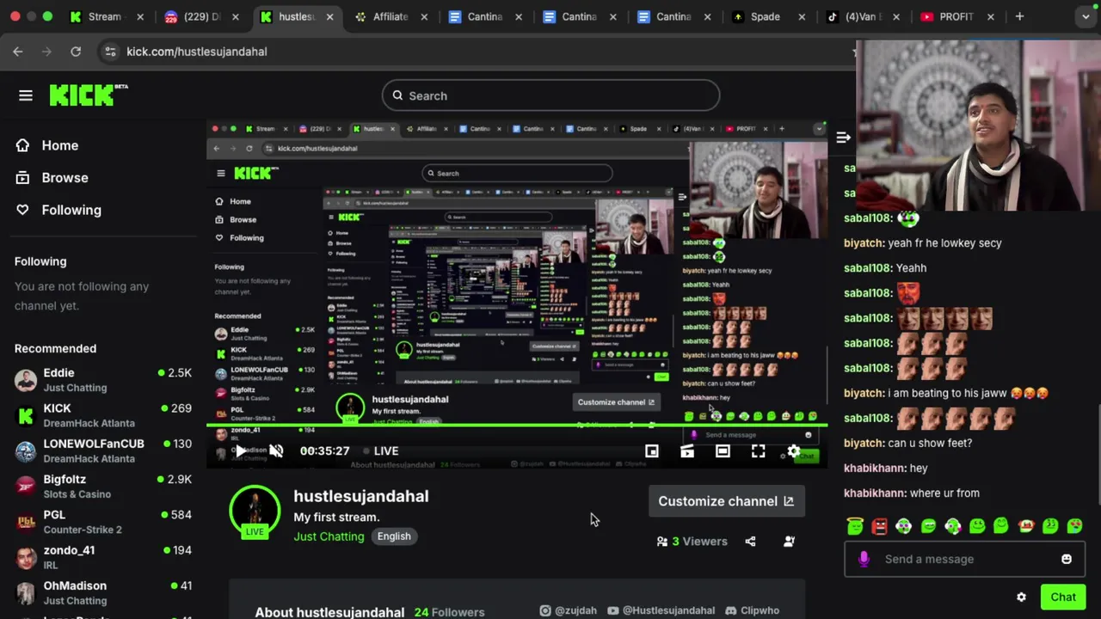This screenshot has height=619, width=1101.
Task: Click the purple microphone icon in the chat input
Action: coord(864,559)
